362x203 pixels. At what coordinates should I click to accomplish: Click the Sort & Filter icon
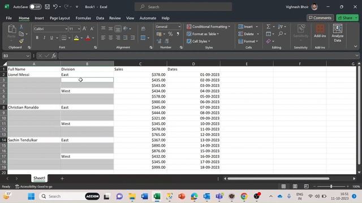pyautogui.click(x=281, y=27)
